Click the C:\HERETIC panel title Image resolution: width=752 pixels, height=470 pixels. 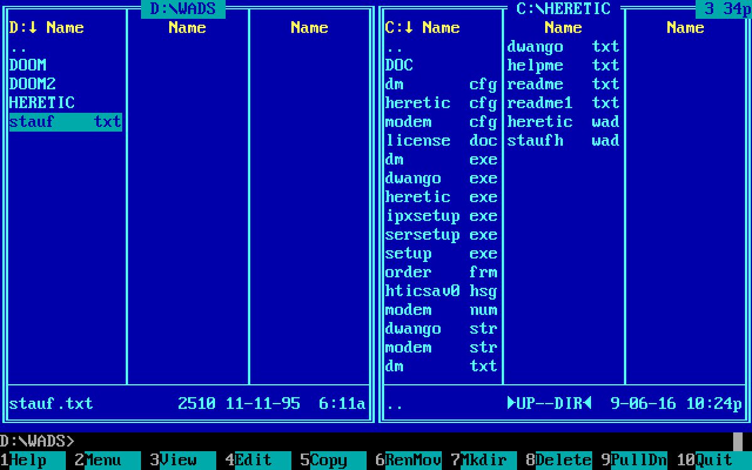563,9
